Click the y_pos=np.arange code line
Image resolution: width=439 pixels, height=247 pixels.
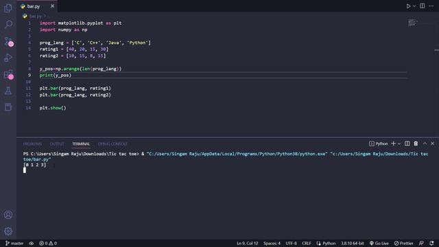click(x=81, y=69)
